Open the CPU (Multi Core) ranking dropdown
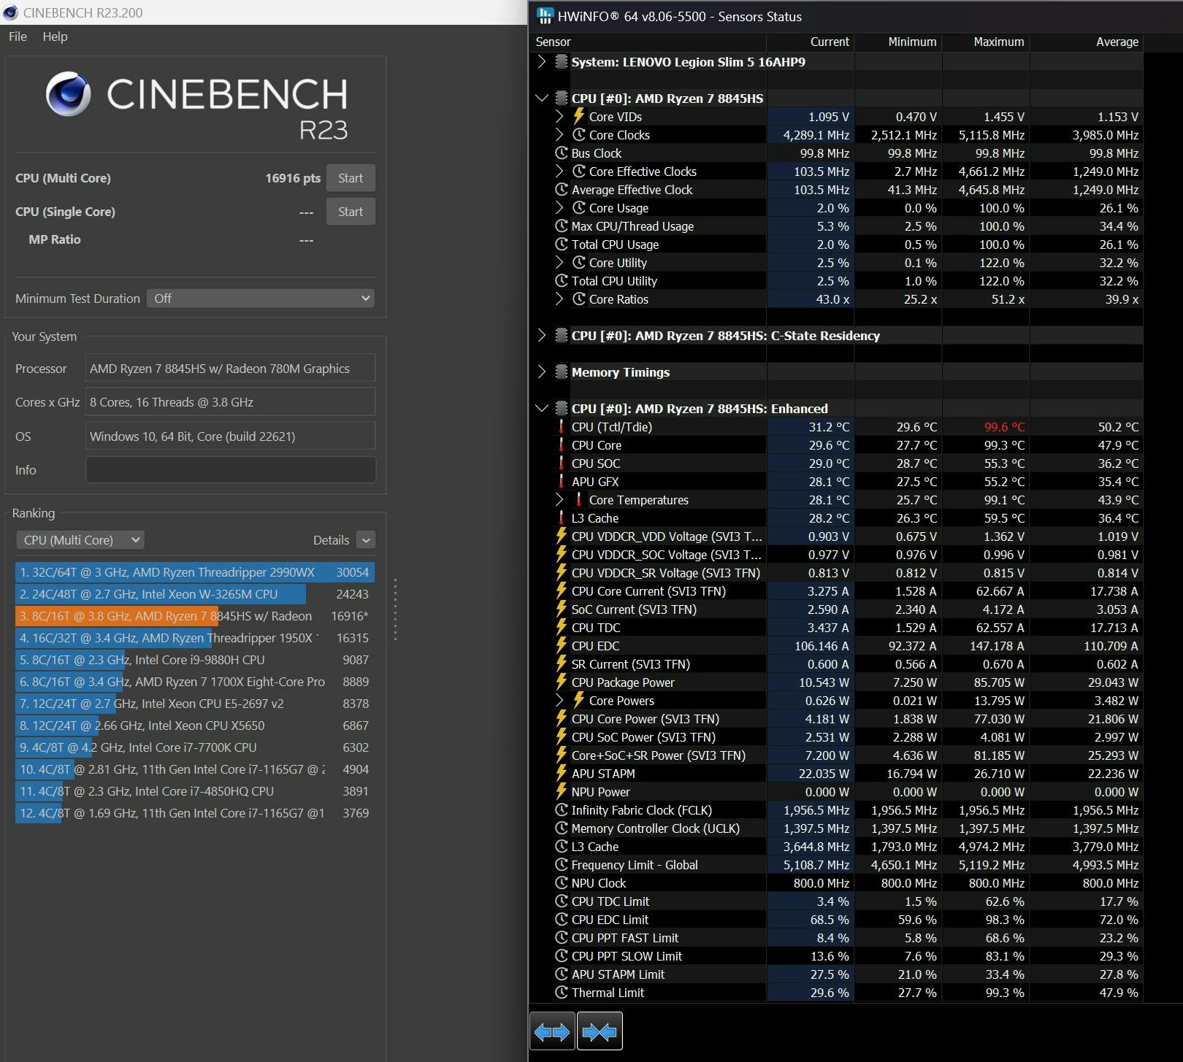Viewport: 1183px width, 1062px height. tap(80, 540)
